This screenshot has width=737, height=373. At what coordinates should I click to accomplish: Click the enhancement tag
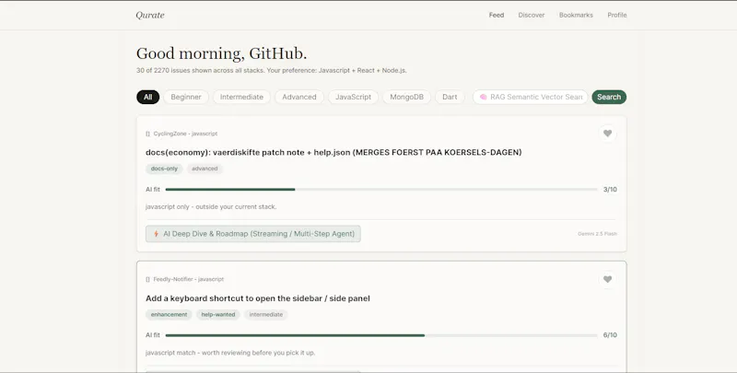[169, 315]
